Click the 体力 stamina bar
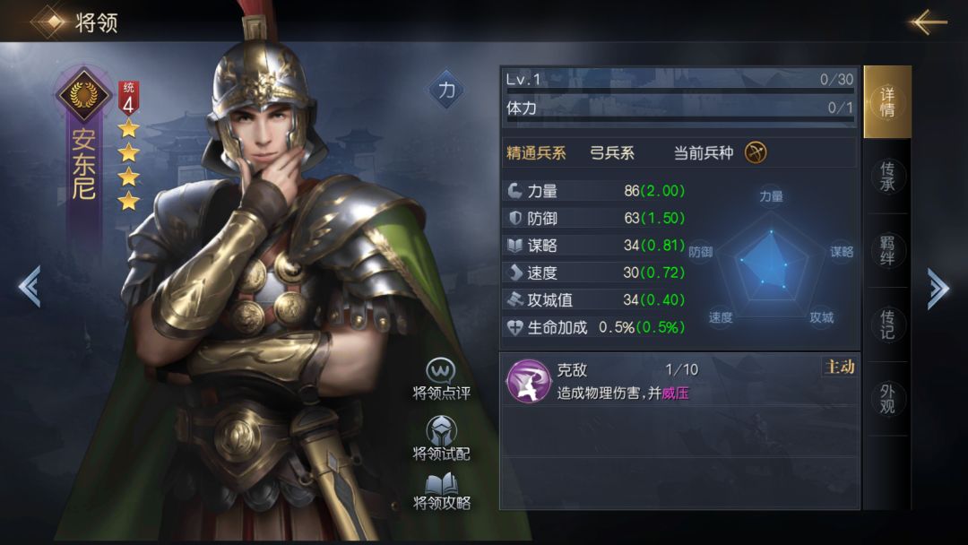 point(679,110)
